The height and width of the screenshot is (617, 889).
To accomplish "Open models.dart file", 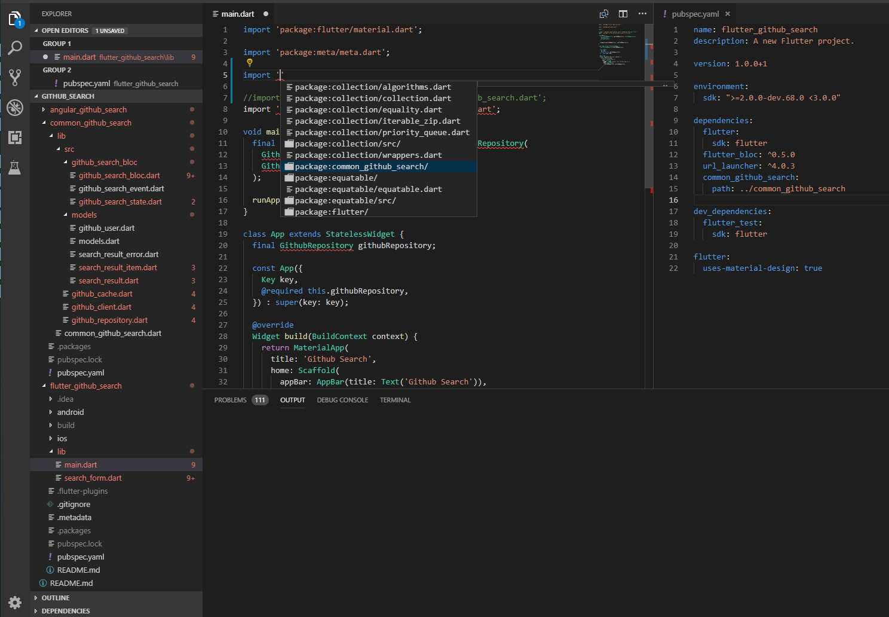I will pyautogui.click(x=99, y=241).
